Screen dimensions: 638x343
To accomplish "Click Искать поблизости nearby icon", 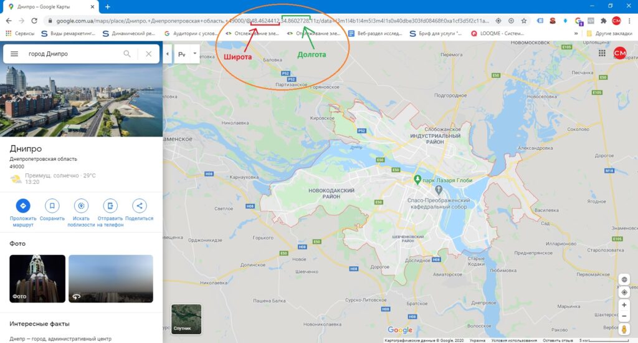I will (x=81, y=206).
